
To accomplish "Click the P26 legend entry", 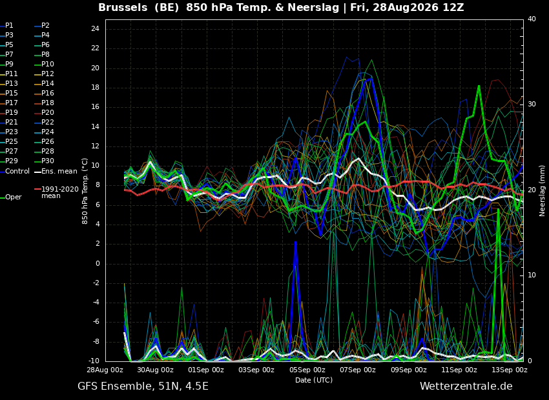I will 45,141.
